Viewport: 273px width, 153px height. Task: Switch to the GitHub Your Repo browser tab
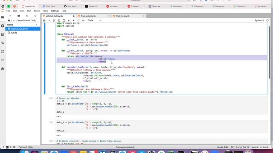(71, 6)
